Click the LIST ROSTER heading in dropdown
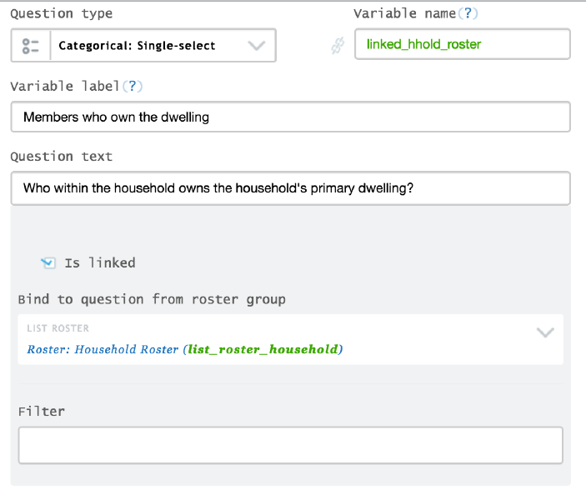This screenshot has width=586, height=500. tap(58, 328)
